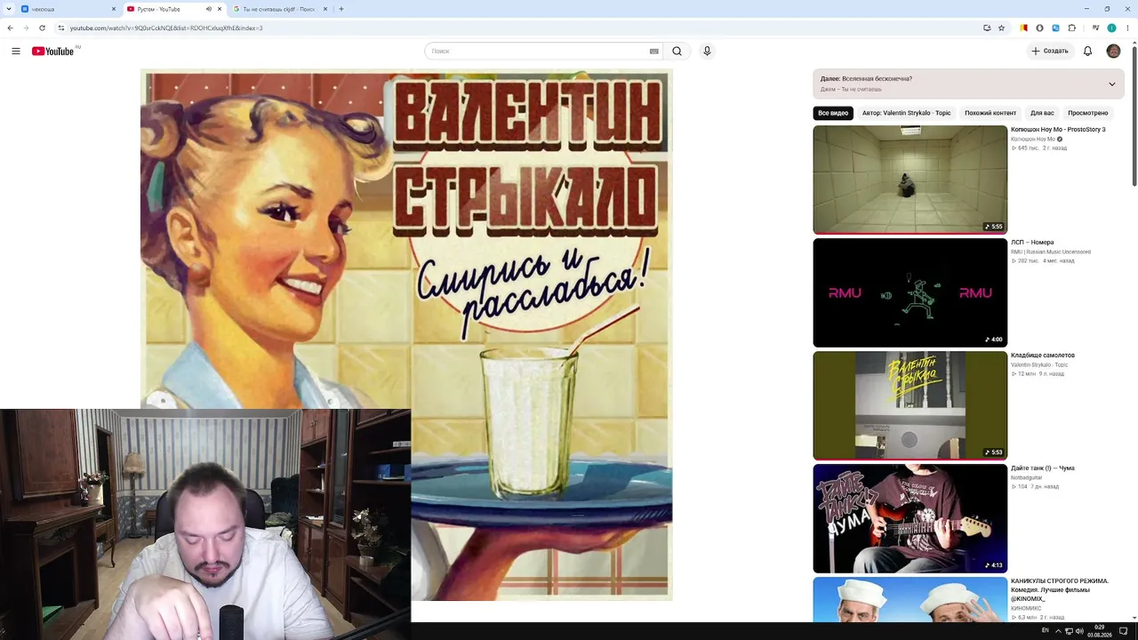Open 'Копюшон Ноу Мо - ProstoStory 3' video title
This screenshot has width=1138, height=640.
(1058, 130)
